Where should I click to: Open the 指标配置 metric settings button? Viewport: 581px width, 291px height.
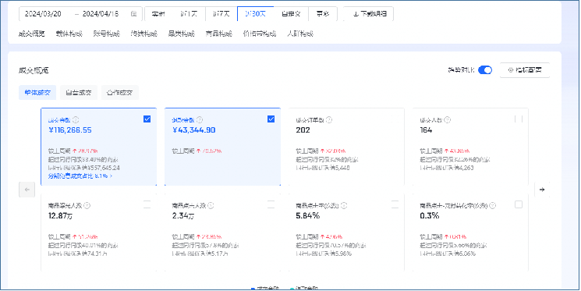(x=525, y=70)
